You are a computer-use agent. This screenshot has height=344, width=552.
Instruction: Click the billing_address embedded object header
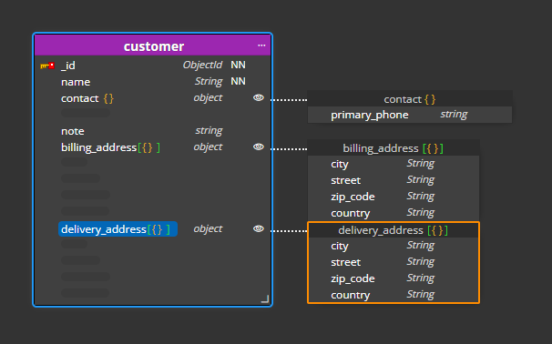[394, 147]
